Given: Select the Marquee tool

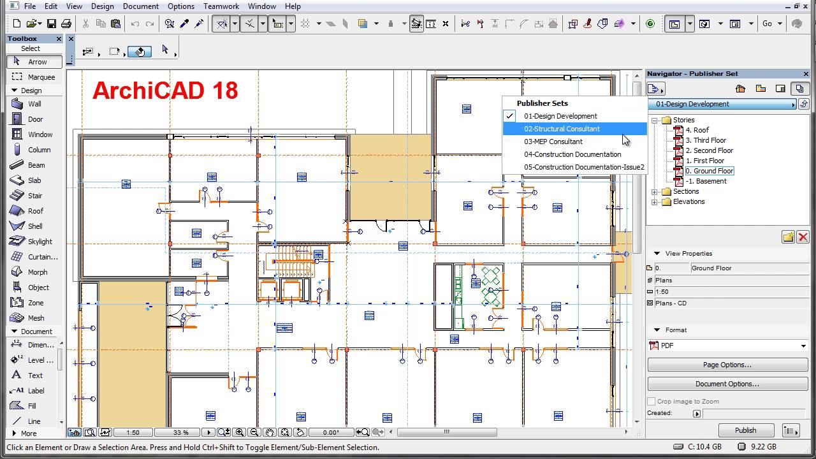Looking at the screenshot, I should pos(35,77).
